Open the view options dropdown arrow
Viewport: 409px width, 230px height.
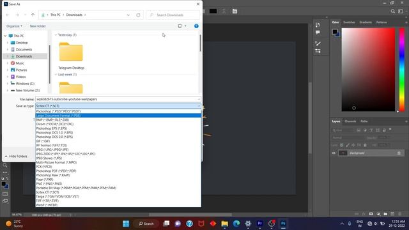coord(185,26)
